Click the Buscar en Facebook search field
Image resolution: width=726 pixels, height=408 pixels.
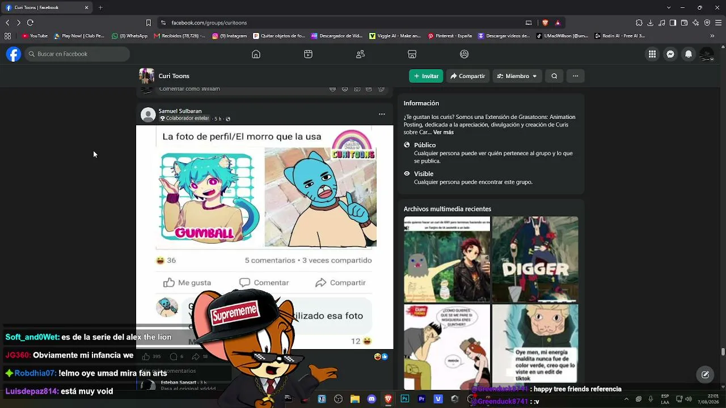pyautogui.click(x=78, y=54)
